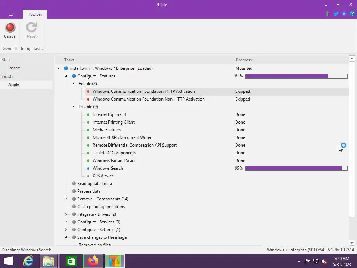357x268 pixels.
Task: Open the Twitter link icon
Action: click(x=336, y=14)
